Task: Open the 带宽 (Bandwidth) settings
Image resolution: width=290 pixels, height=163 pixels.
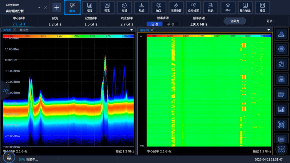Action: coord(107,7)
